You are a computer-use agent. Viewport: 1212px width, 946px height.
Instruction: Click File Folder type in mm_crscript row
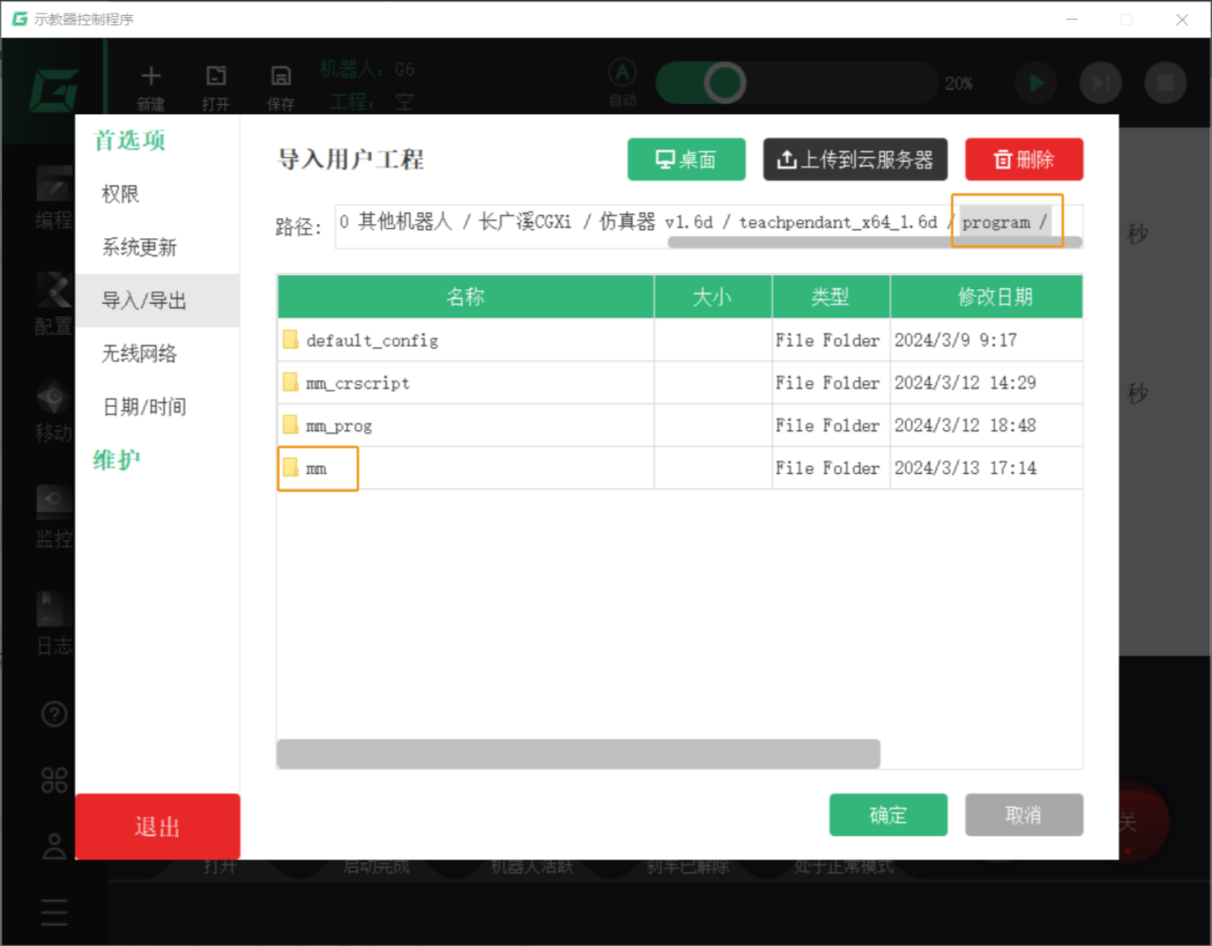coord(828,382)
